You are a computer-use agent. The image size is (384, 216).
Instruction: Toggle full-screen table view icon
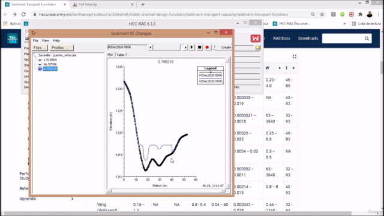(x=295, y=56)
